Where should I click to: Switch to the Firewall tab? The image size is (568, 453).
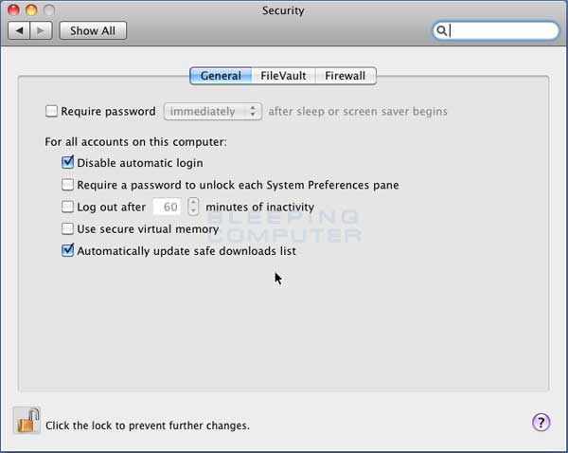pyautogui.click(x=346, y=76)
